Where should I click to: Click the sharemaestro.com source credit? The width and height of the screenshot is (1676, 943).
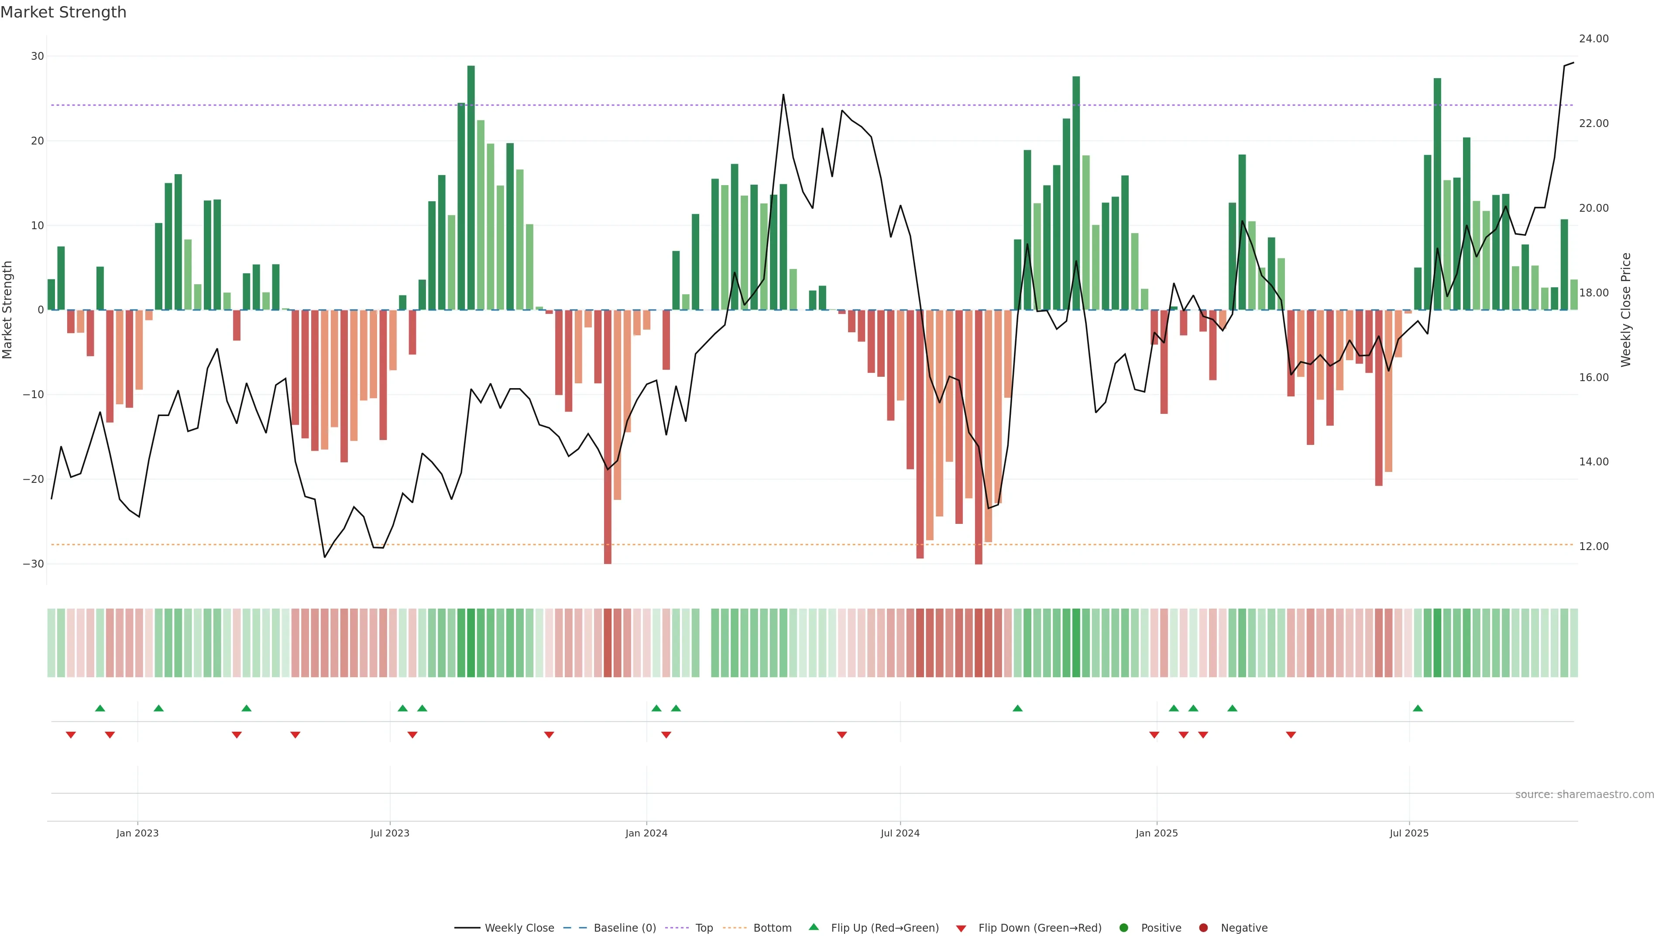[x=1584, y=795]
